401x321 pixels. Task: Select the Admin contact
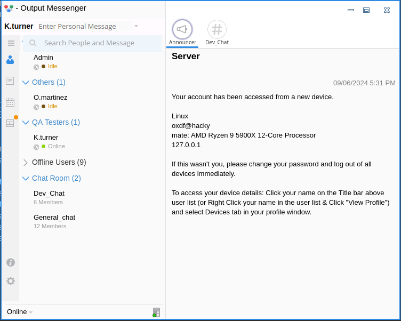coord(43,57)
